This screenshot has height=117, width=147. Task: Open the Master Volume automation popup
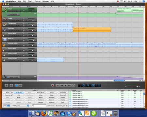(x=13, y=77)
